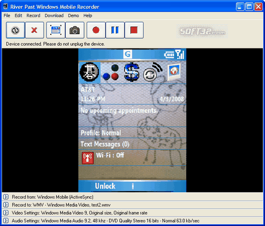Take a snapshot with the camera icon
Image resolution: width=265 pixels, height=226 pixels.
coord(75,30)
